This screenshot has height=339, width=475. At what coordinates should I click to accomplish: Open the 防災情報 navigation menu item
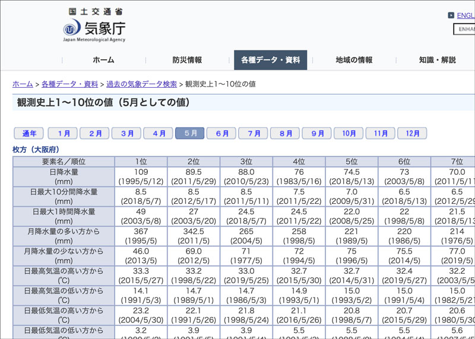tap(187, 60)
